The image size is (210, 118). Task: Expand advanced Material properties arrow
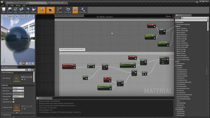(17, 113)
